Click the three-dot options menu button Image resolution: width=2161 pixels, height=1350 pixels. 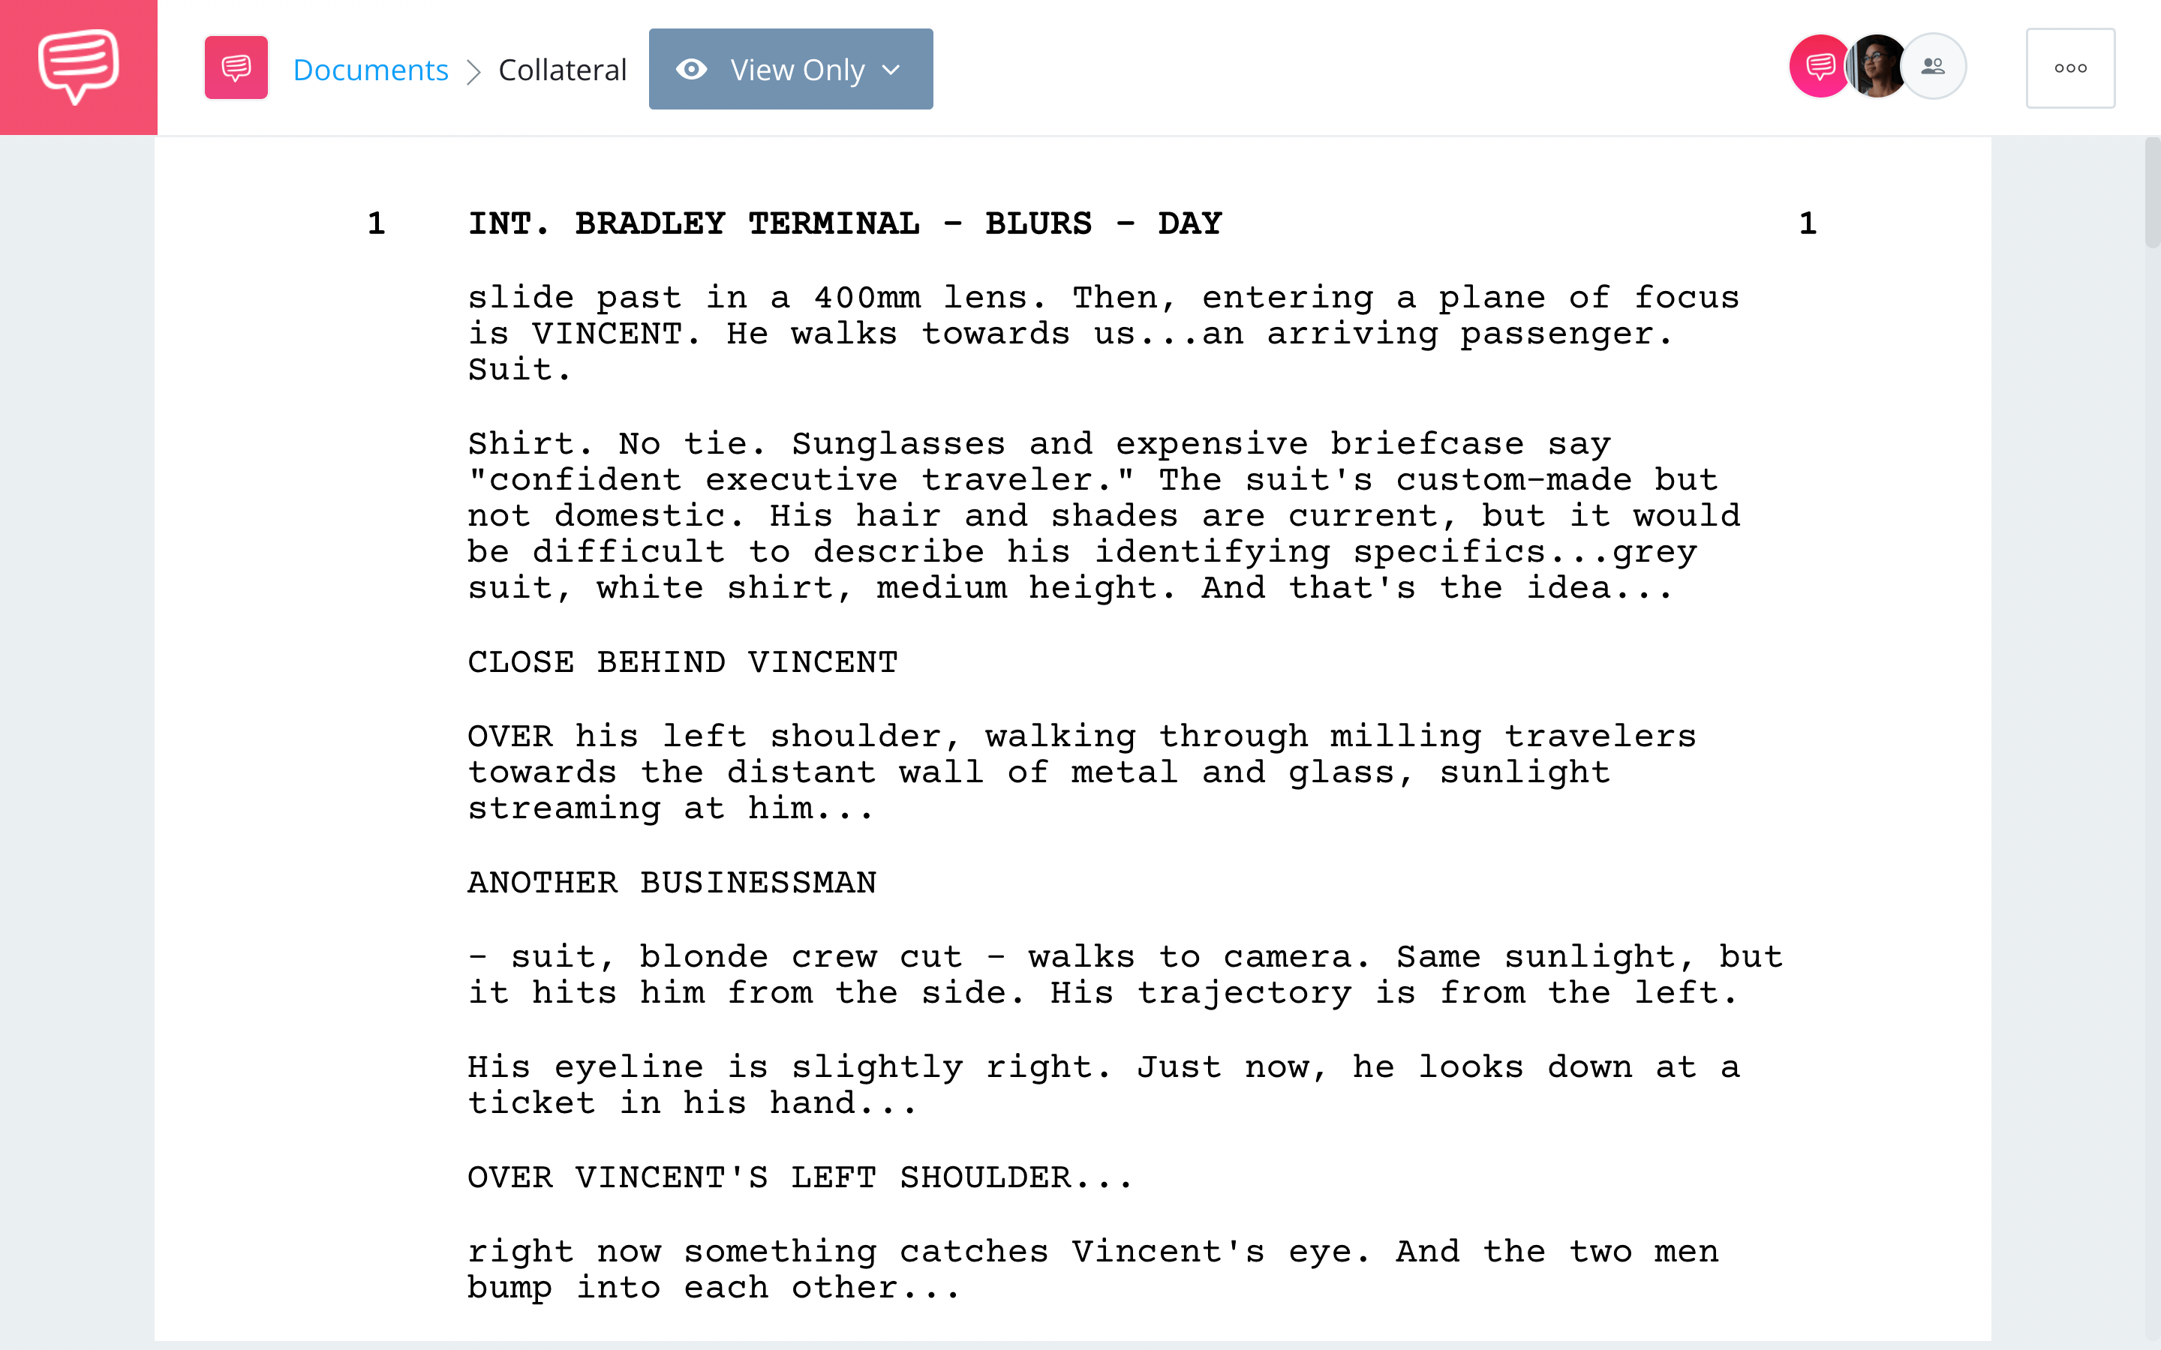point(2069,67)
